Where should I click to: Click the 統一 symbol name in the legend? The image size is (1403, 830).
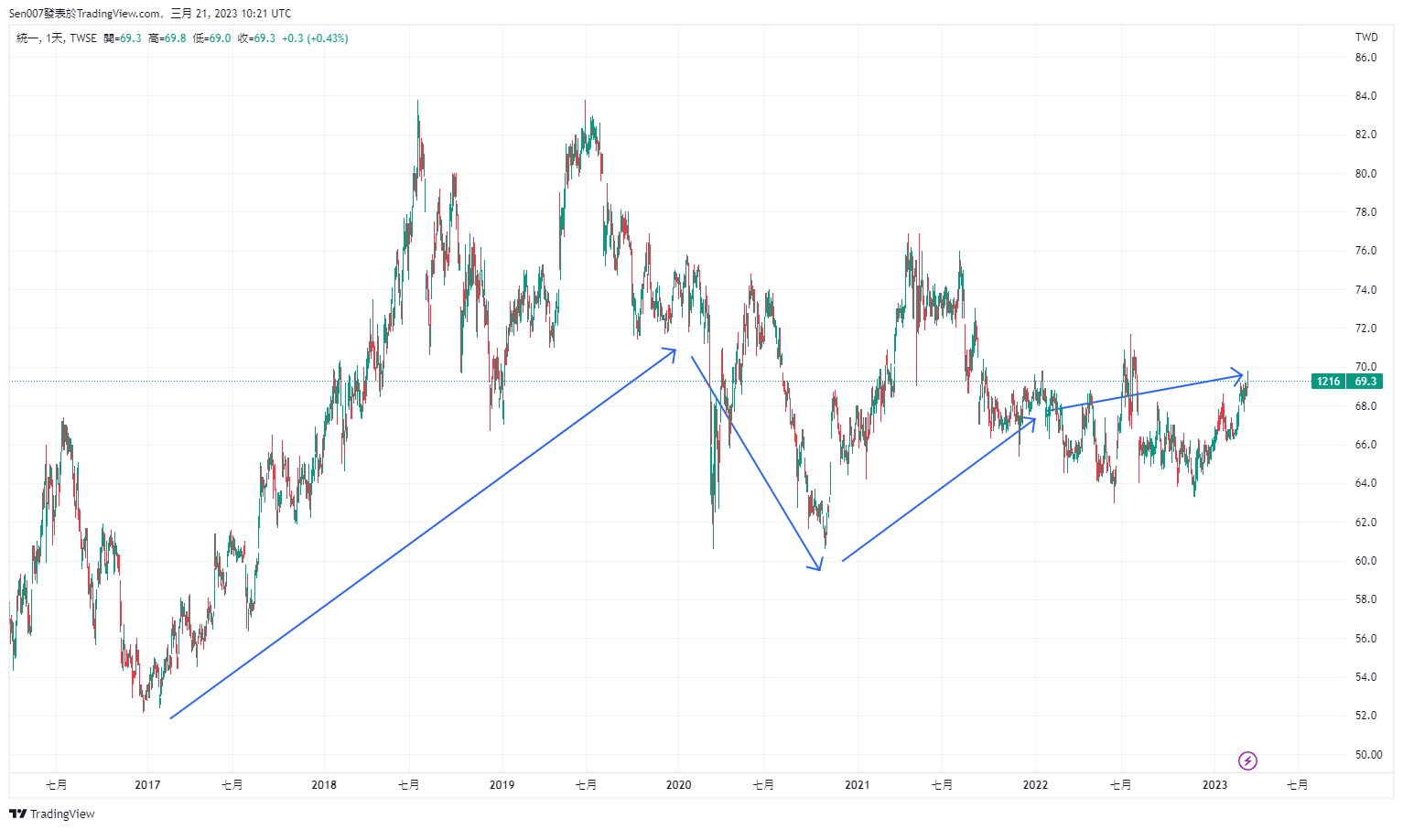point(27,38)
